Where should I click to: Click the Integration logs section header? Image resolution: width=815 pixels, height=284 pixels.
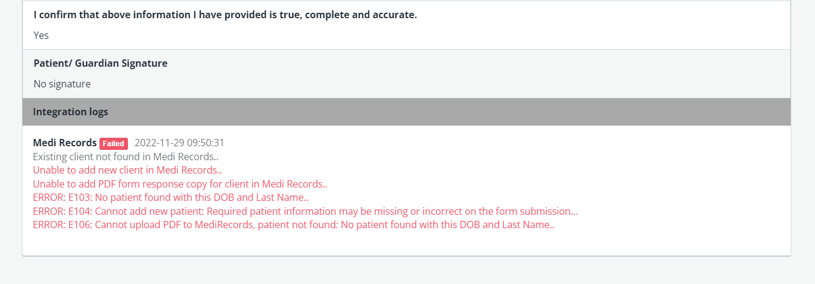(x=406, y=112)
